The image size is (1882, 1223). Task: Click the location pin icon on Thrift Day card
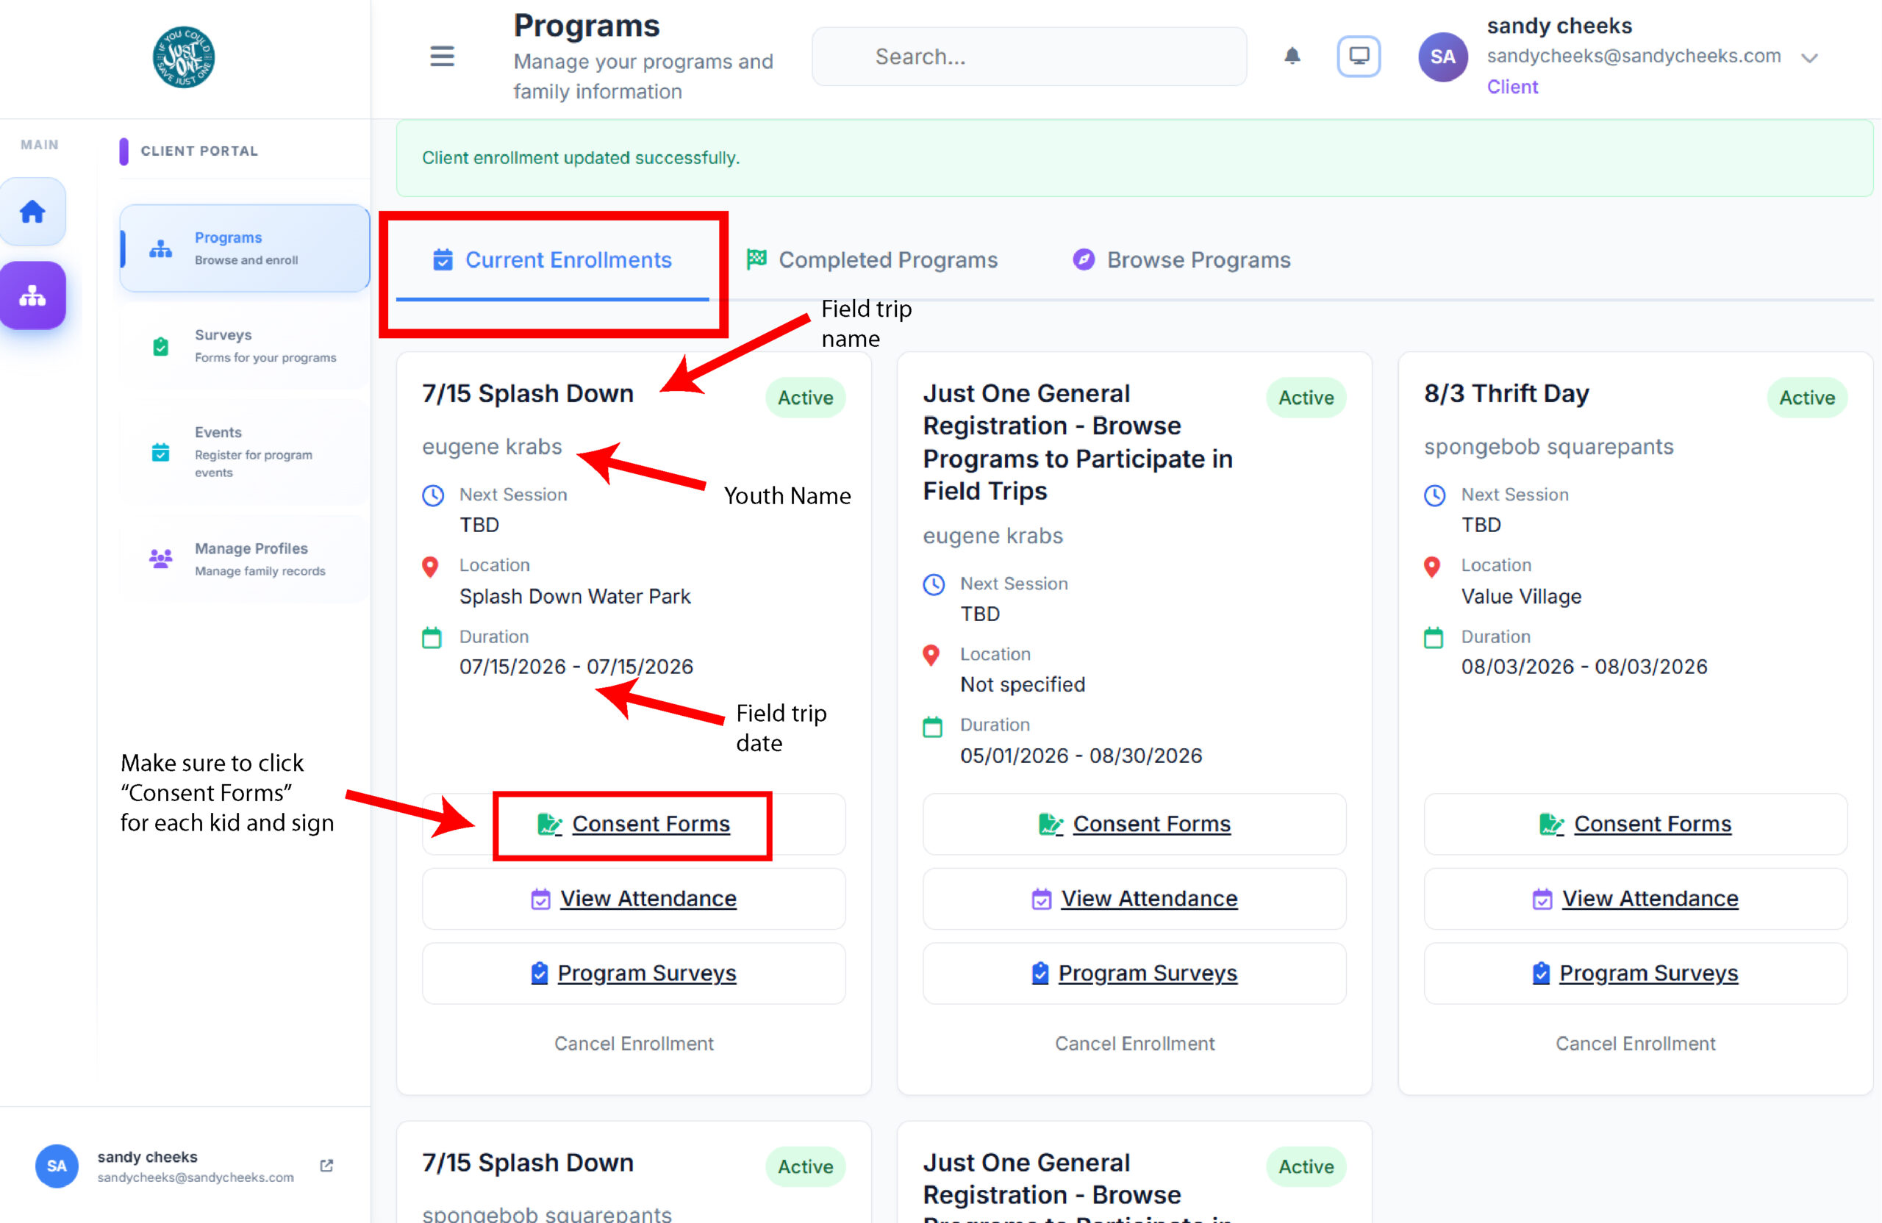(x=1432, y=567)
